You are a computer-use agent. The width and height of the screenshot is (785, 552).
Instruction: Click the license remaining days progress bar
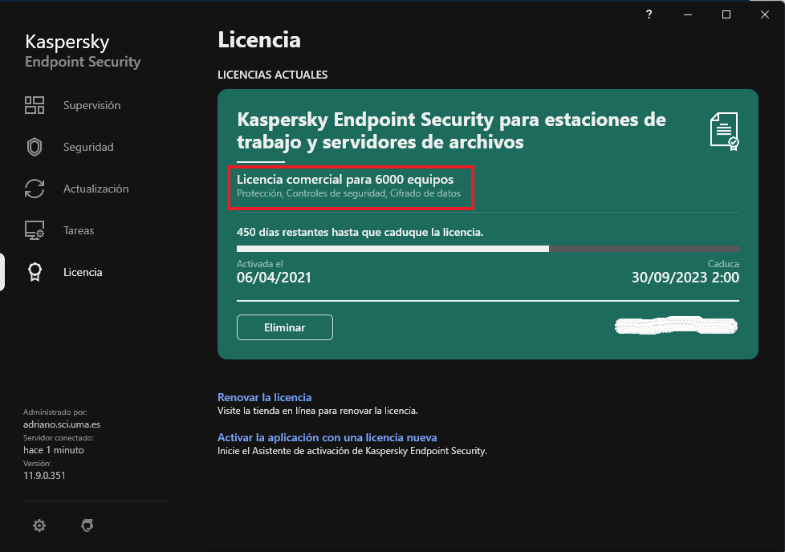coord(488,249)
